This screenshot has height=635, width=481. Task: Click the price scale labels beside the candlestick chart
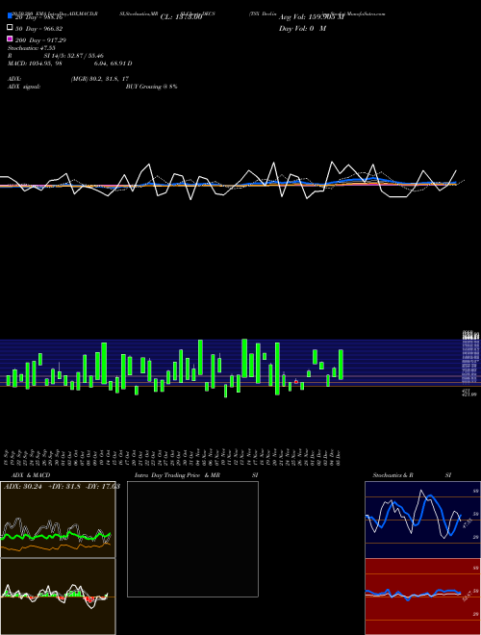(x=470, y=363)
